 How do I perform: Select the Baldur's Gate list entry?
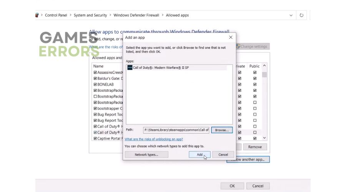click(110, 78)
